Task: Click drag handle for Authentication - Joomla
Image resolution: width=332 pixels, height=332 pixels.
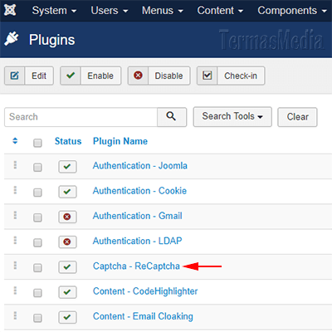Action: (x=15, y=165)
